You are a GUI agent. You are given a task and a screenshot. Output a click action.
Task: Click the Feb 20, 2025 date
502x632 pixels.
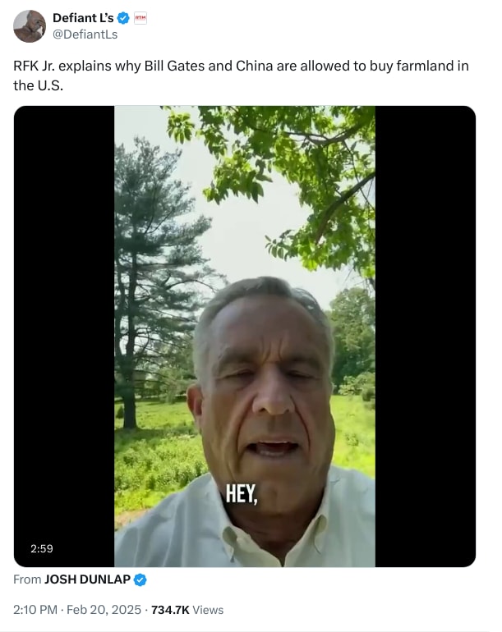pyautogui.click(x=104, y=609)
